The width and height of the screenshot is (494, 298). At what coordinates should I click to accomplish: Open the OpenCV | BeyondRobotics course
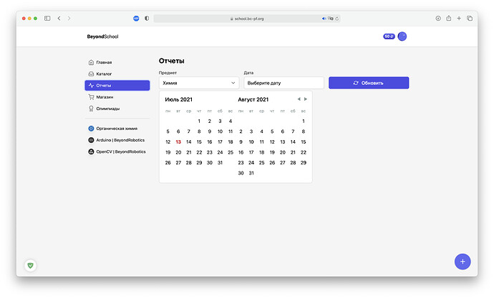tap(120, 152)
